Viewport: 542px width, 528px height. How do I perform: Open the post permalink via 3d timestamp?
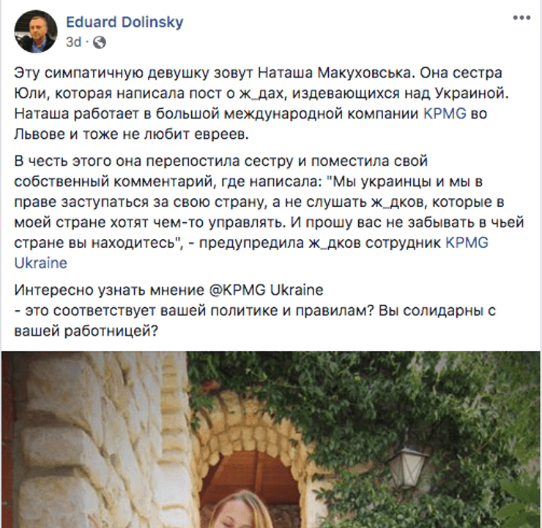click(x=73, y=42)
